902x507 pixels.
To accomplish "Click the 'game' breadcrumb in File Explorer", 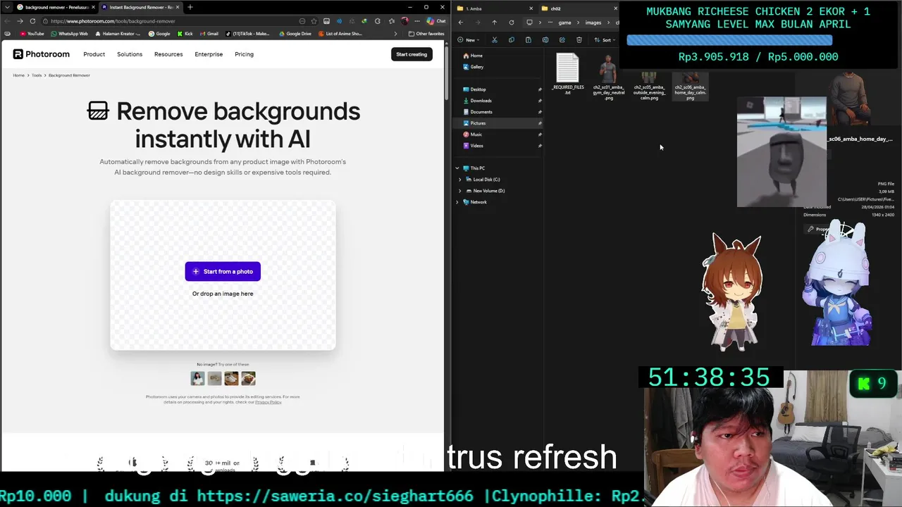I will (x=564, y=23).
